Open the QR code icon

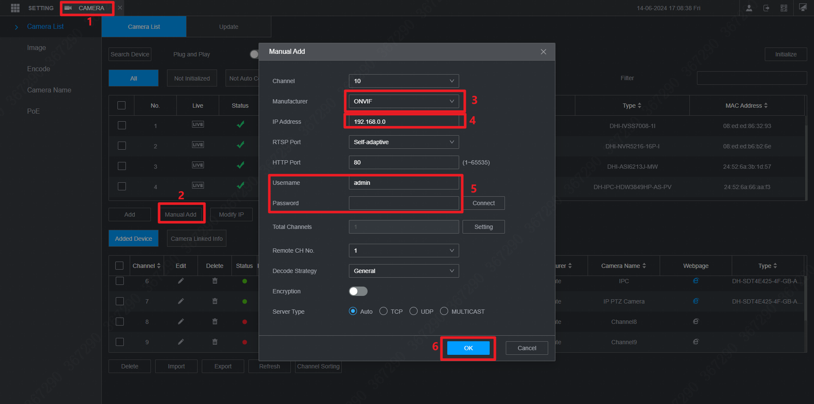point(784,8)
